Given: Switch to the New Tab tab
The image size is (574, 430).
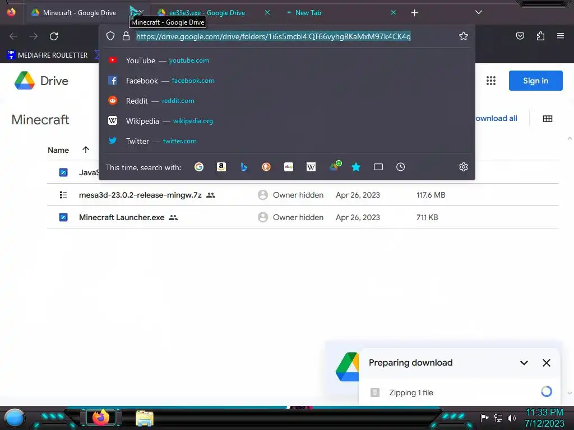Looking at the screenshot, I should pyautogui.click(x=308, y=13).
